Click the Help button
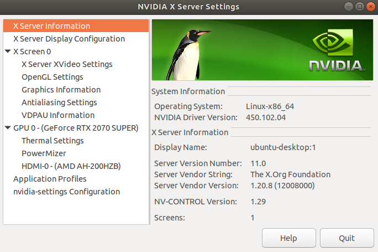 (289, 238)
